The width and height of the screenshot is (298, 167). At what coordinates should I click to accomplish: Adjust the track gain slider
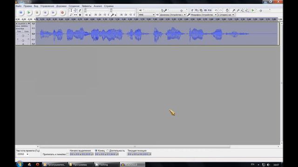tap(23, 36)
